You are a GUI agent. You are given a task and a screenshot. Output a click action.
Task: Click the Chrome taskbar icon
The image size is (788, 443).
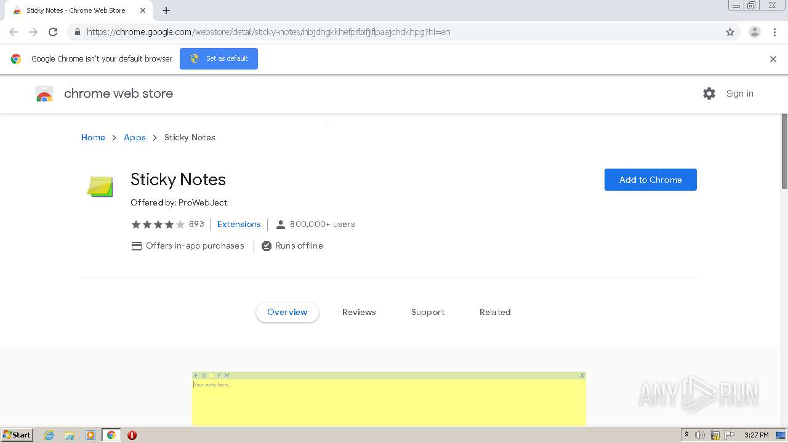[x=111, y=435]
